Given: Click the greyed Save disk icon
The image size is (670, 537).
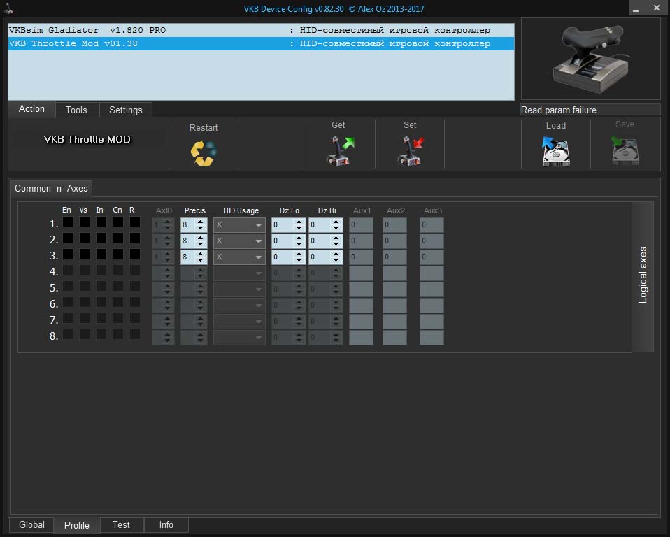Looking at the screenshot, I should (625, 150).
